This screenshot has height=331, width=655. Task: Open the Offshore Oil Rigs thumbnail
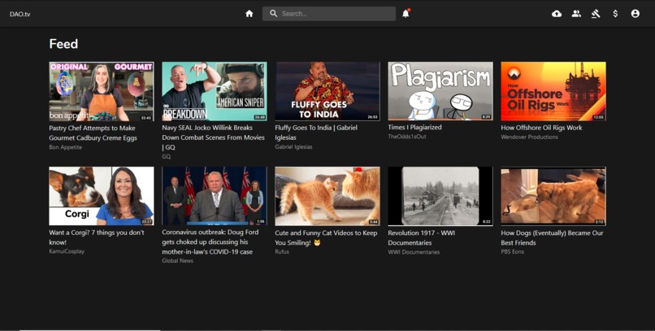coord(553,92)
